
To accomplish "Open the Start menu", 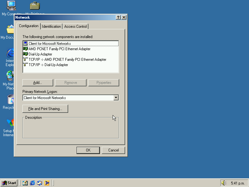I will [x=9, y=183].
